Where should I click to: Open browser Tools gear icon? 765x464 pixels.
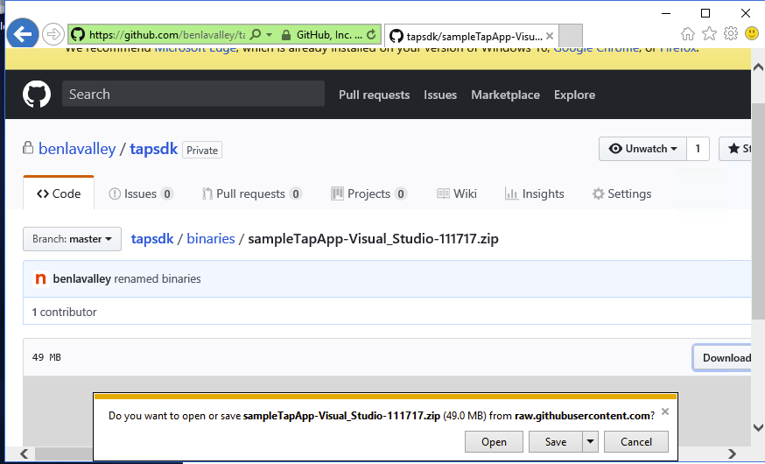coord(730,33)
